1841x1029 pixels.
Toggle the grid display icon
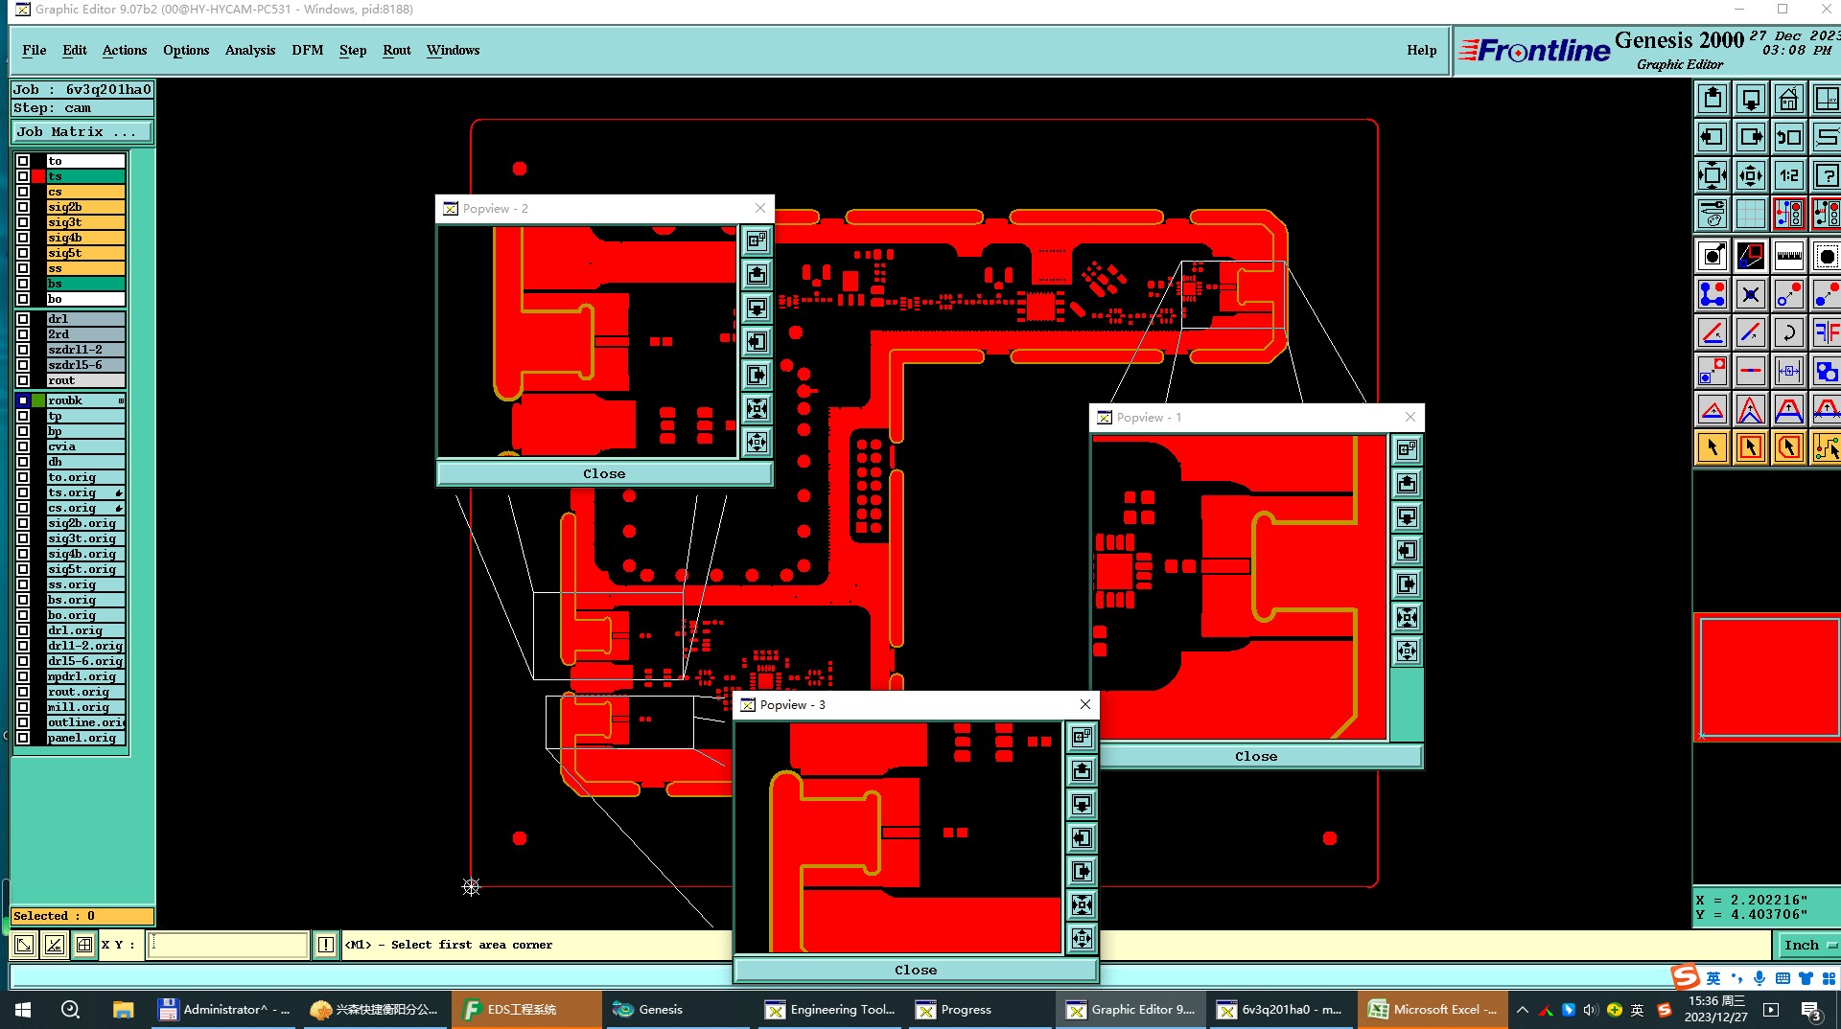click(1751, 214)
